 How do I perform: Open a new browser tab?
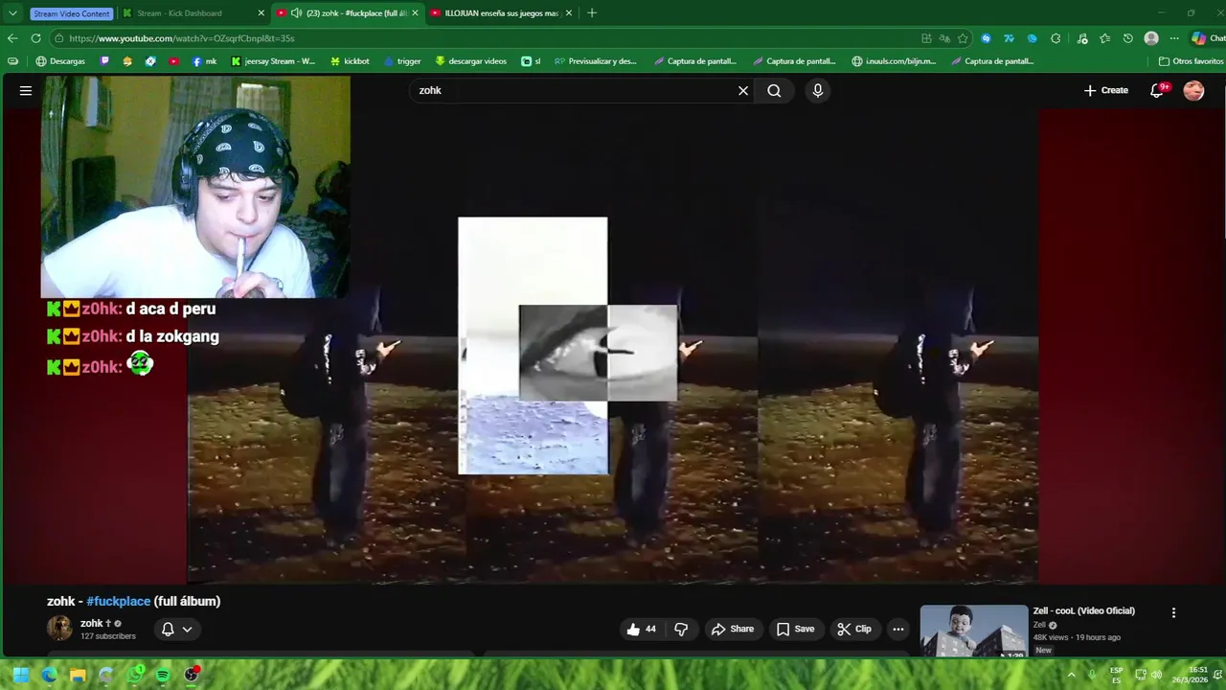pos(592,13)
